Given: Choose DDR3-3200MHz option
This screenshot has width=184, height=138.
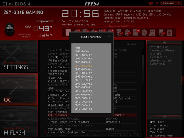Looking at the screenshot, I should (x=83, y=109).
